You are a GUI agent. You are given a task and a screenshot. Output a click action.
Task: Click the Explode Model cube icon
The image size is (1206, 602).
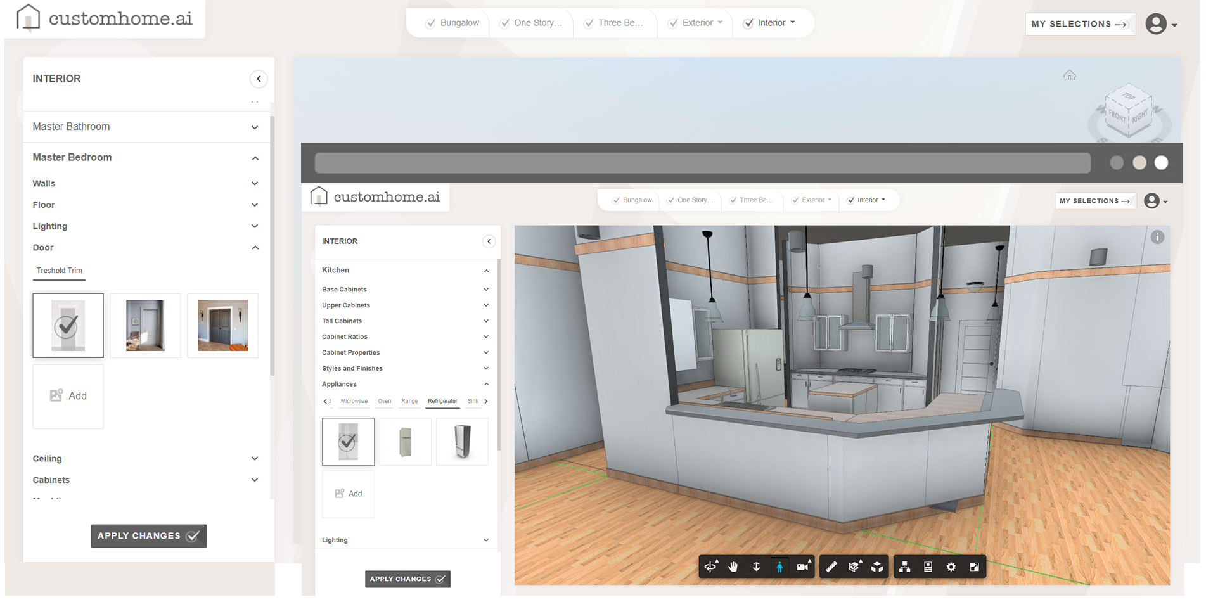[x=877, y=567]
